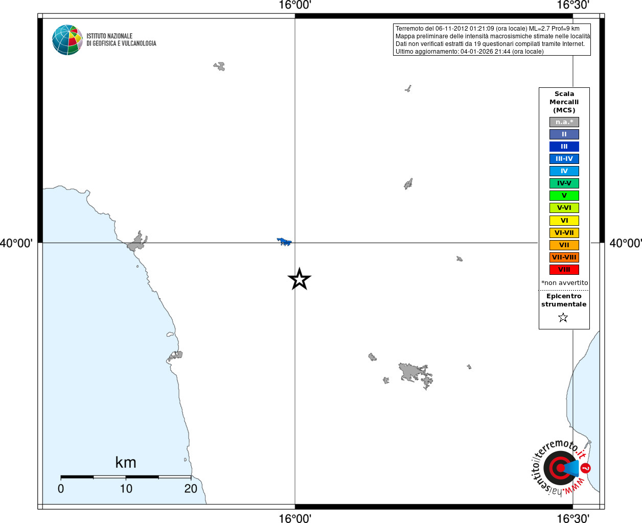Select the III intensity legend swatch
642x523 pixels.
pos(564,147)
